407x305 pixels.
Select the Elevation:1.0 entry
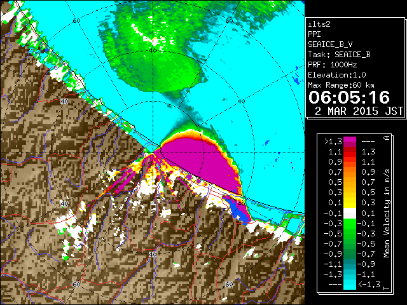tap(337, 75)
